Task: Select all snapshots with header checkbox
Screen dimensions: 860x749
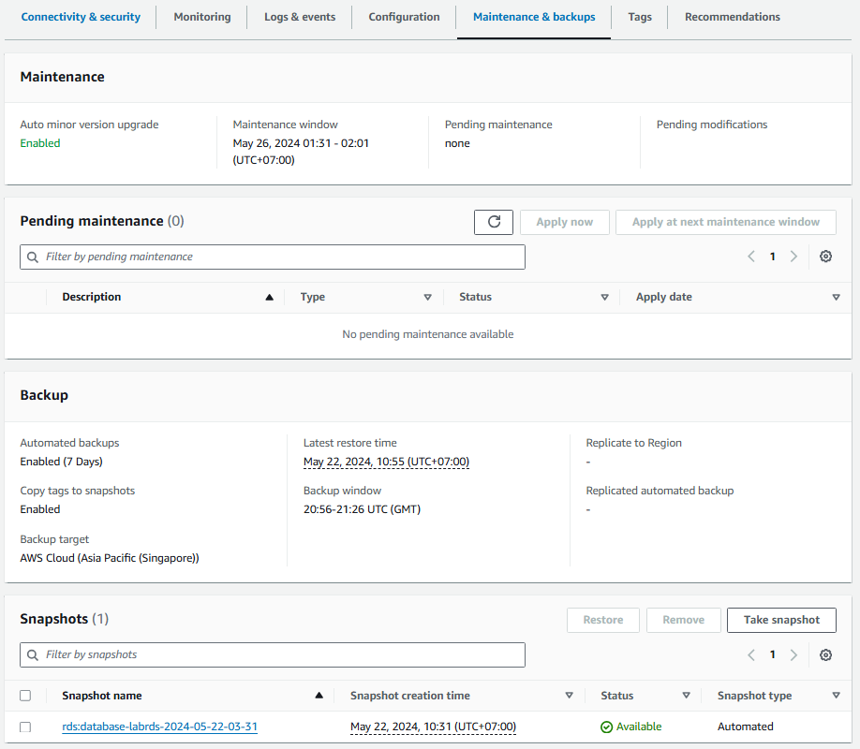Action: click(x=25, y=696)
